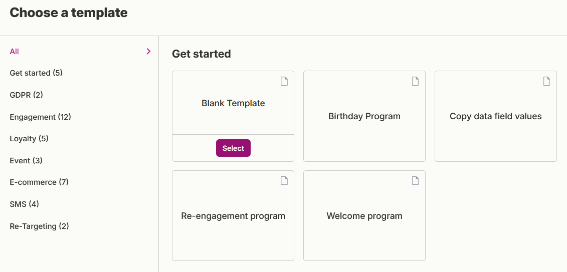The width and height of the screenshot is (567, 272).
Task: Select the Re-Targeting (2) category
Action: pyautogui.click(x=40, y=226)
